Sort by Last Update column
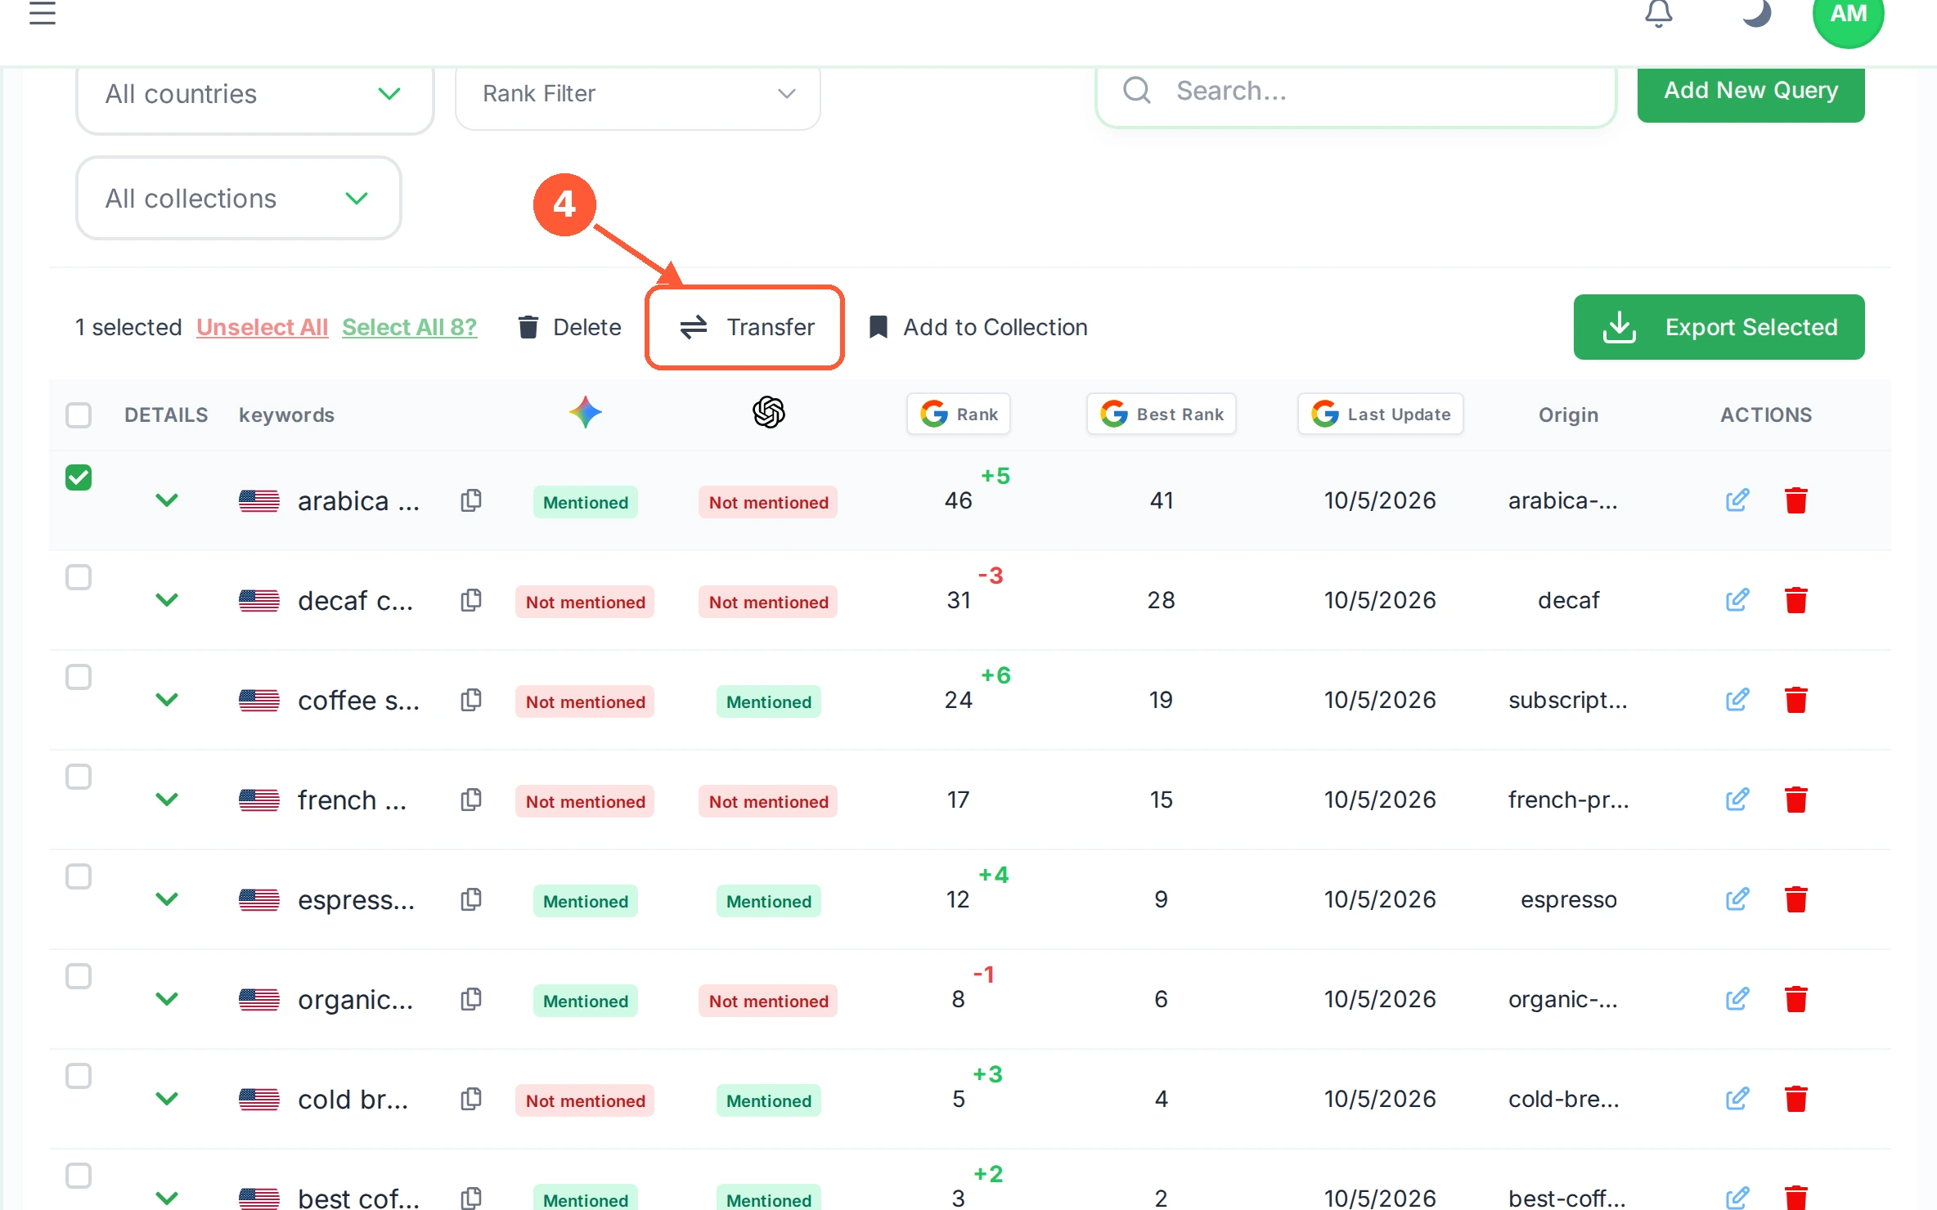Screen dimensions: 1937x1210 point(1381,415)
